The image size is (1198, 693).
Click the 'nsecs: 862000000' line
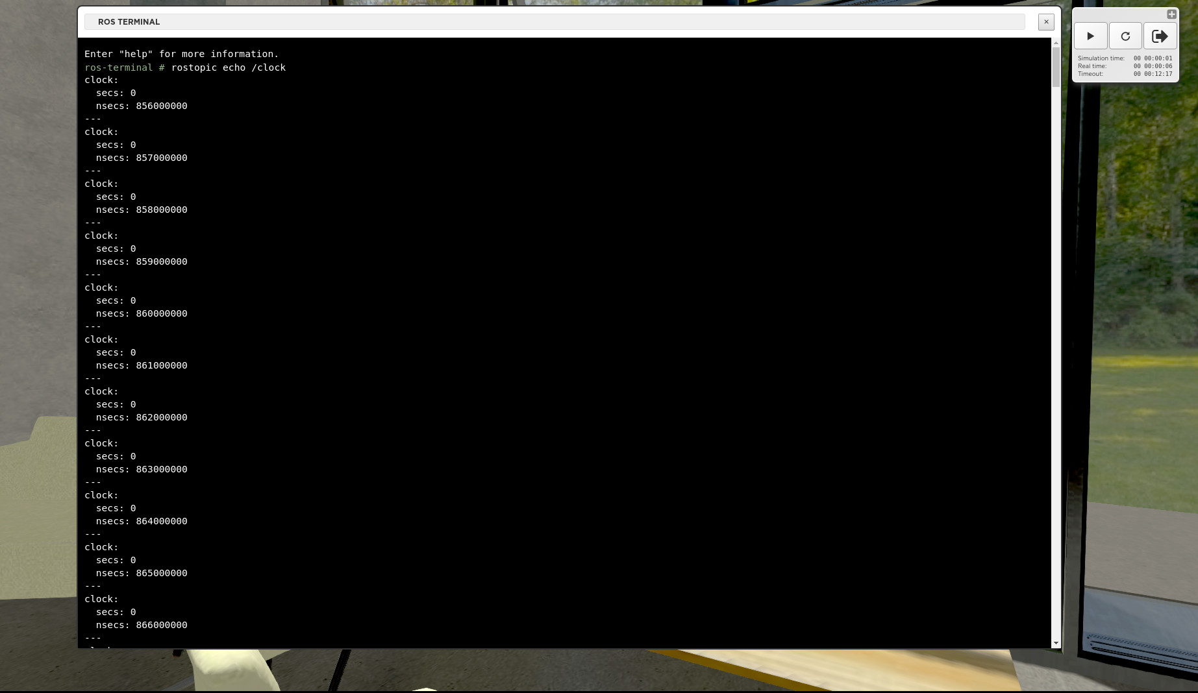pyautogui.click(x=142, y=418)
